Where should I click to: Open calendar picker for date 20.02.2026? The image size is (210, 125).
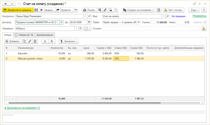pos(89,22)
